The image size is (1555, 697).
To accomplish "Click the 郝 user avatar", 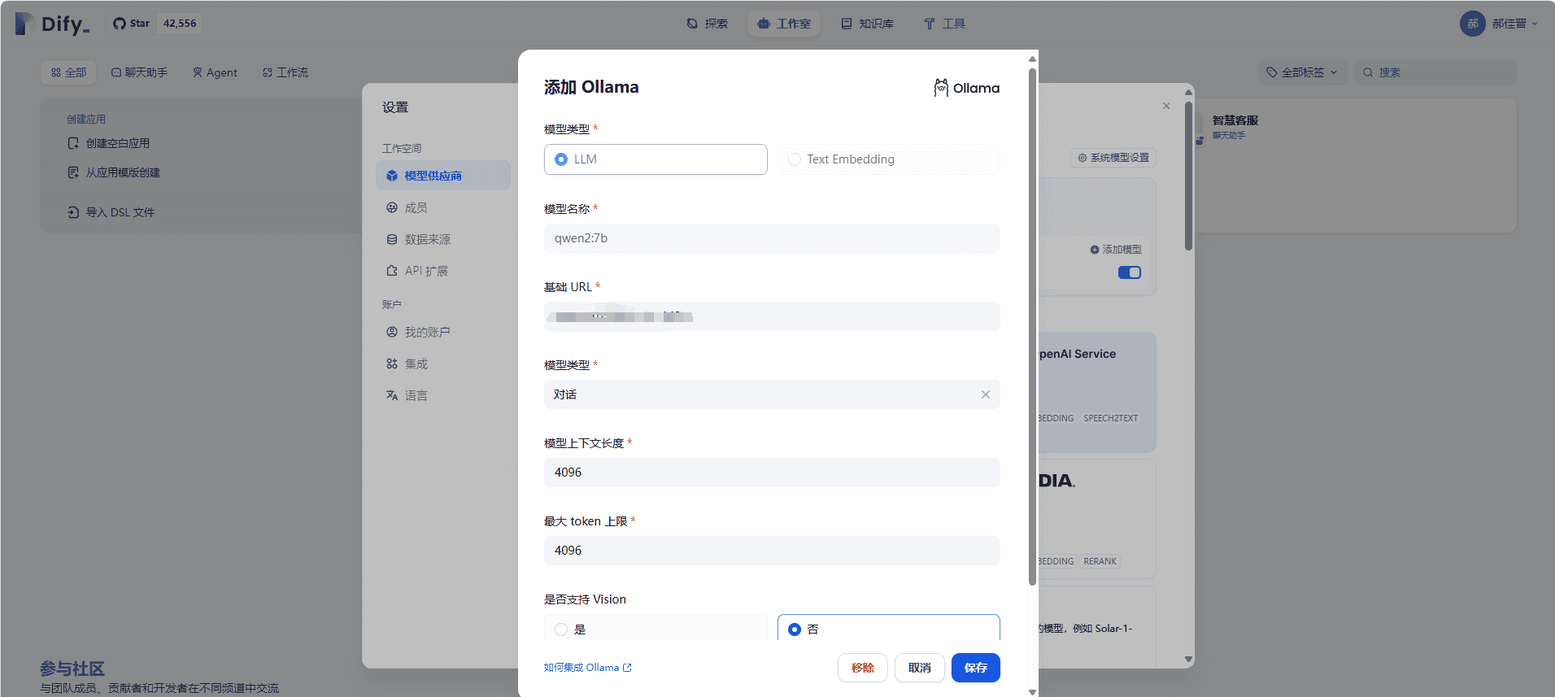I will [1473, 24].
